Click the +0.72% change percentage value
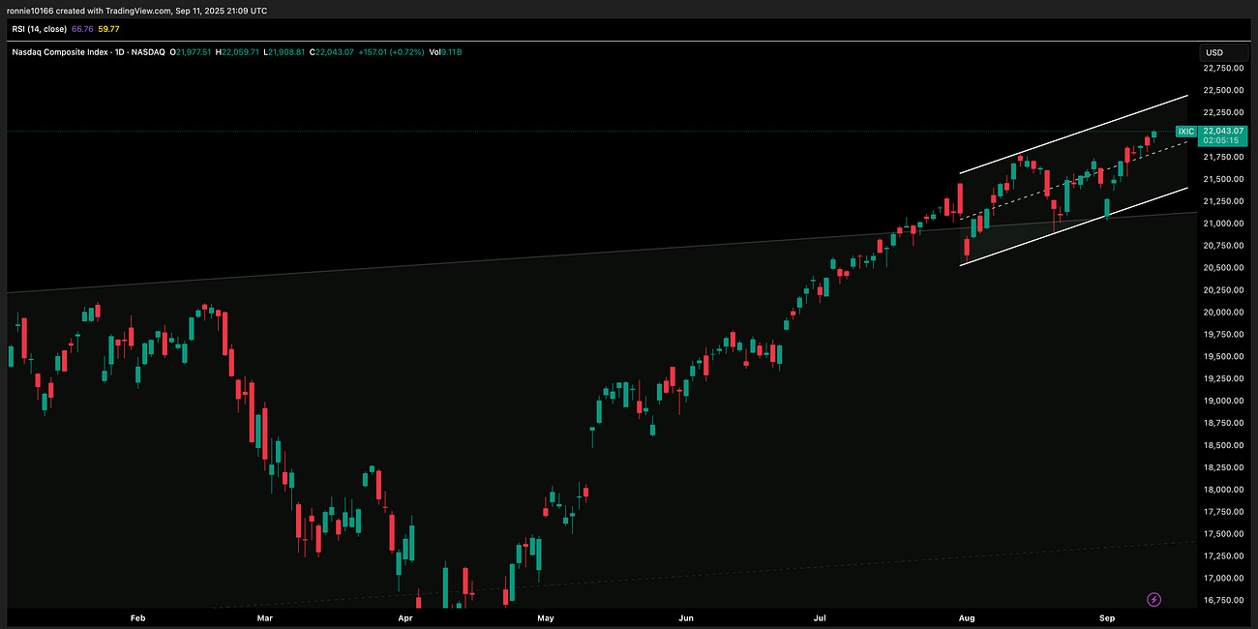 [406, 51]
